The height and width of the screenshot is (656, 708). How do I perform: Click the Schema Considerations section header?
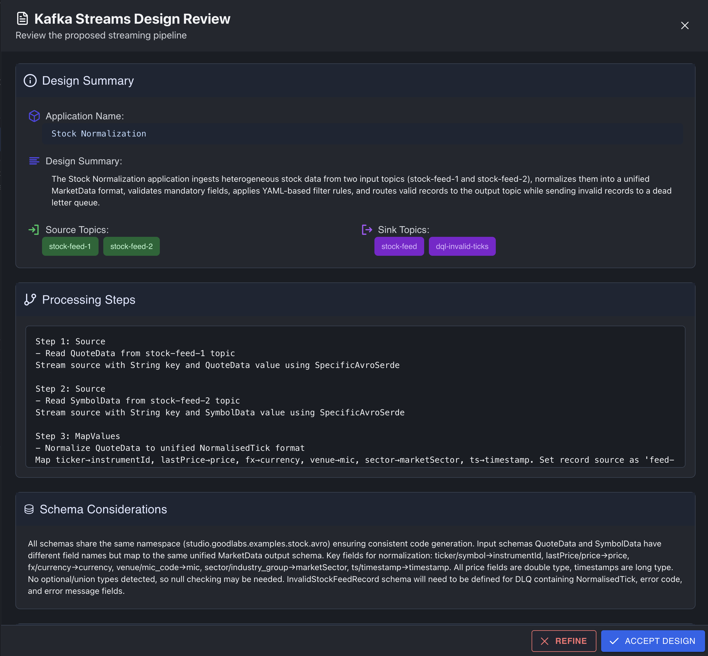[103, 509]
